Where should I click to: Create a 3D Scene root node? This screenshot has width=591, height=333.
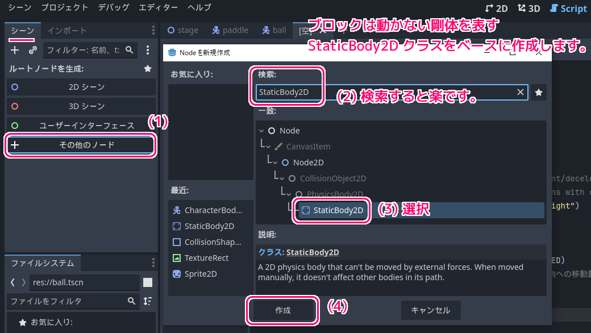[81, 106]
